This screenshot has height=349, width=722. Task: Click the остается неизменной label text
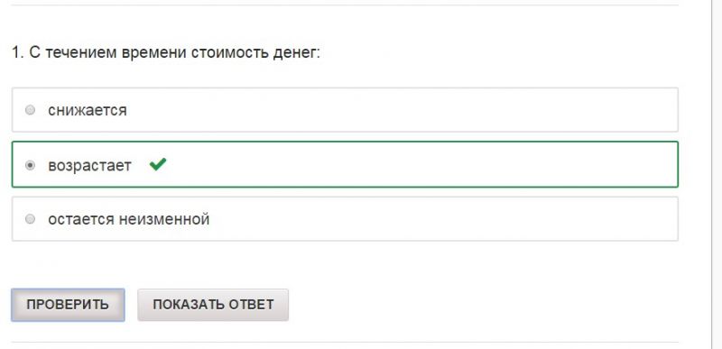[x=129, y=219]
